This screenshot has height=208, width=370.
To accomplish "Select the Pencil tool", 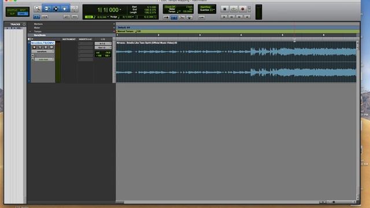I will (75, 9).
